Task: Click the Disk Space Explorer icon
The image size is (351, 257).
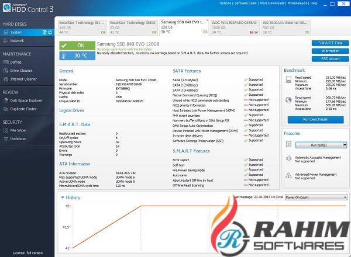Action: coord(6,100)
